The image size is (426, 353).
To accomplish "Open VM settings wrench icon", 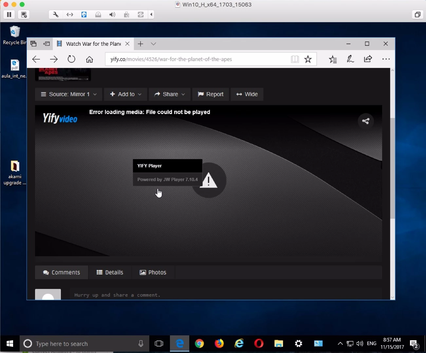I will click(56, 14).
